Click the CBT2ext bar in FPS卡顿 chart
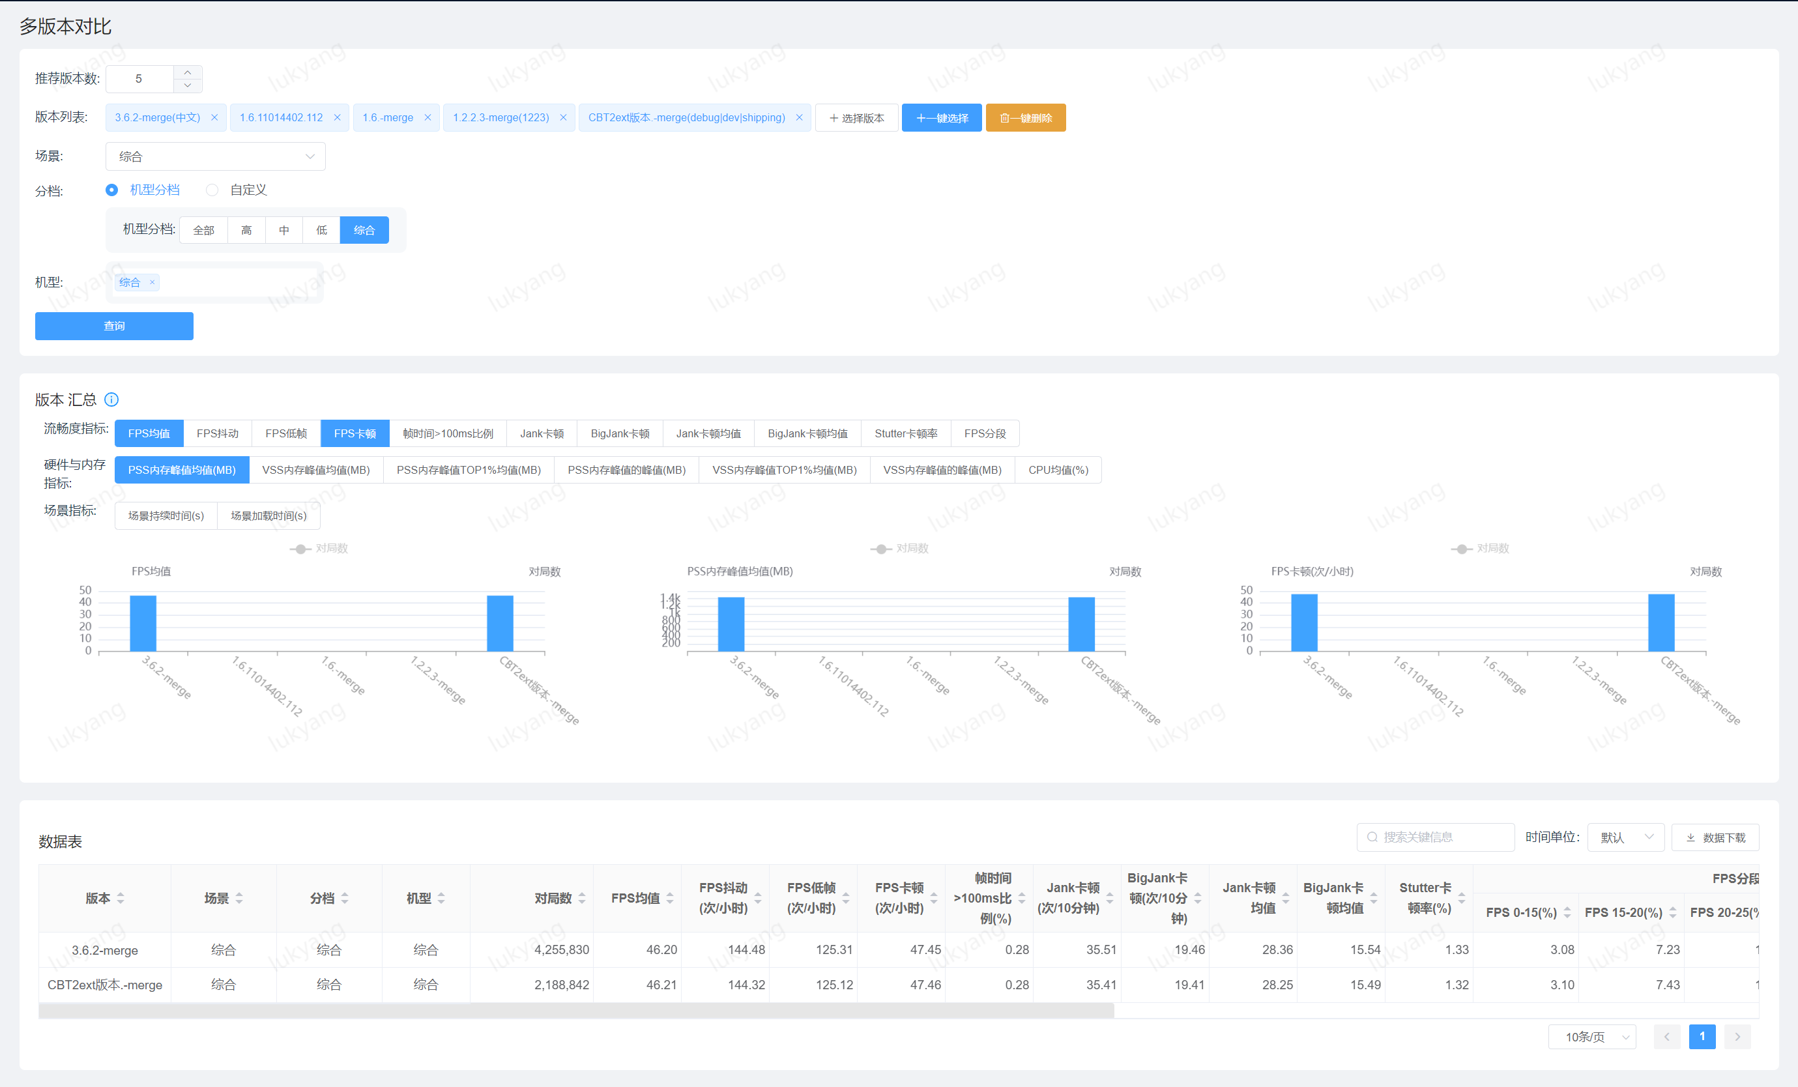Image resolution: width=1798 pixels, height=1087 pixels. [1660, 622]
